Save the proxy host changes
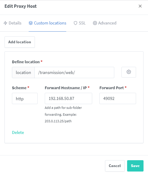148x176 pixels. pos(135,166)
